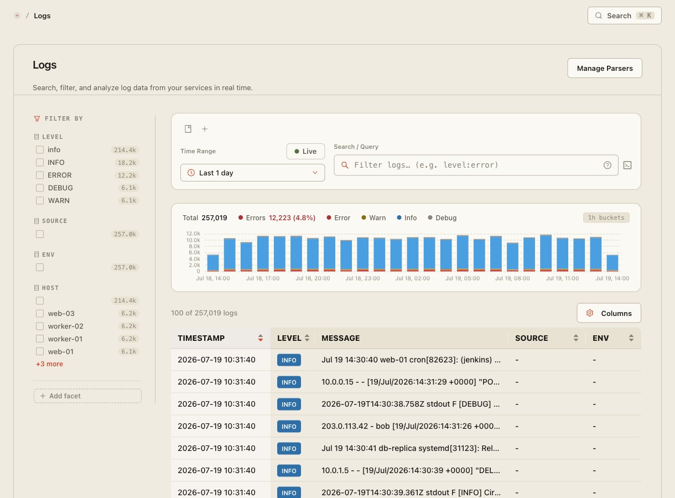The image size is (675, 498).
Task: Click the histogram bar near Jul 18, 17:00
Action: 263,253
